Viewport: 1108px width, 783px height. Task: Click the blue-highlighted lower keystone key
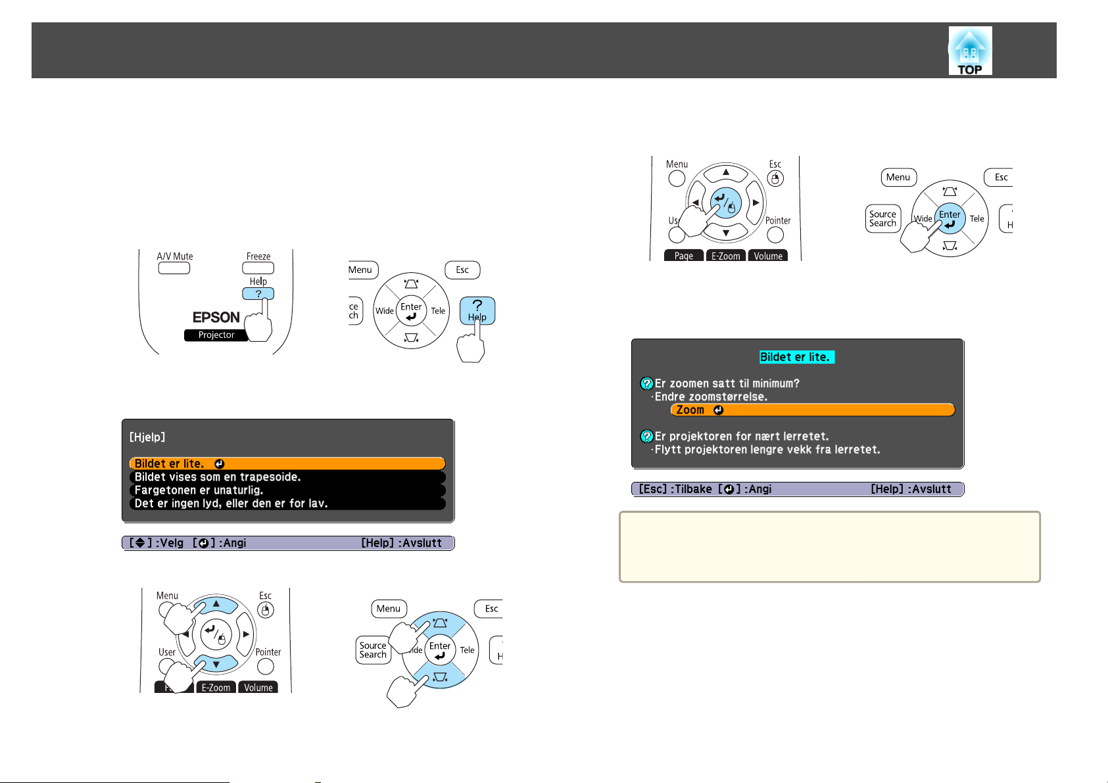coord(440,677)
